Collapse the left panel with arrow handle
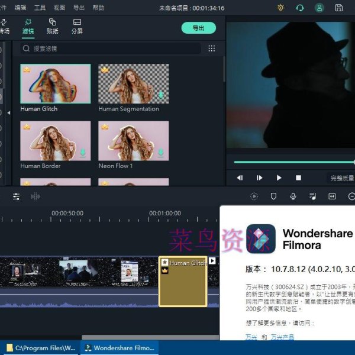355x355 pixels. pos(9,112)
